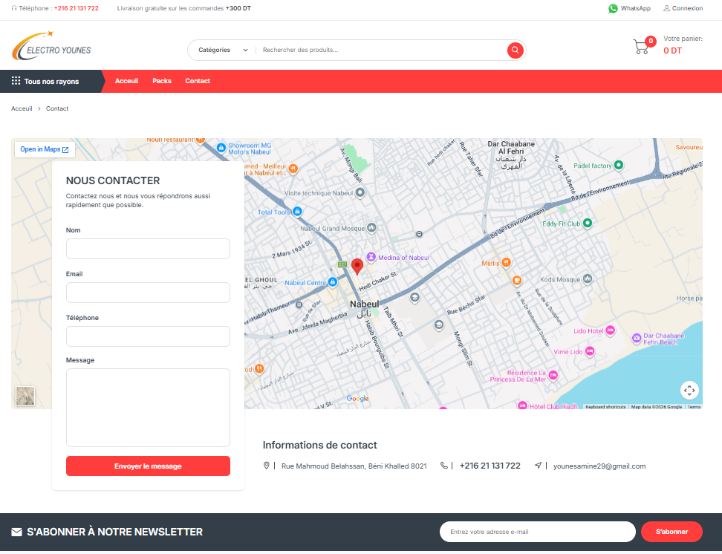Click the S'abonner newsletter button
The width and height of the screenshot is (722, 554).
point(671,532)
